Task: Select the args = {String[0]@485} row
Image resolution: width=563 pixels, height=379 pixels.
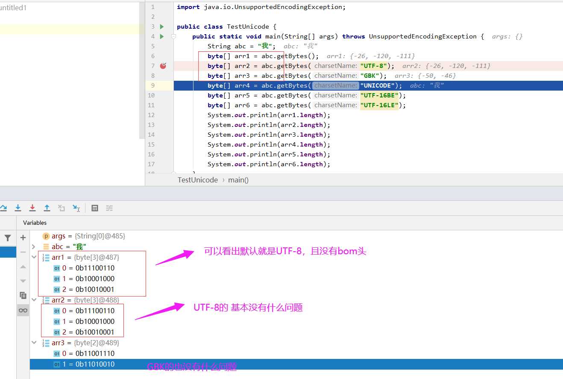Action: tap(296, 236)
